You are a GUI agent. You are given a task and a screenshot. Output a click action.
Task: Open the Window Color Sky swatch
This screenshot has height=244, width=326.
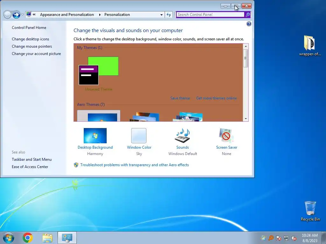pos(139,136)
